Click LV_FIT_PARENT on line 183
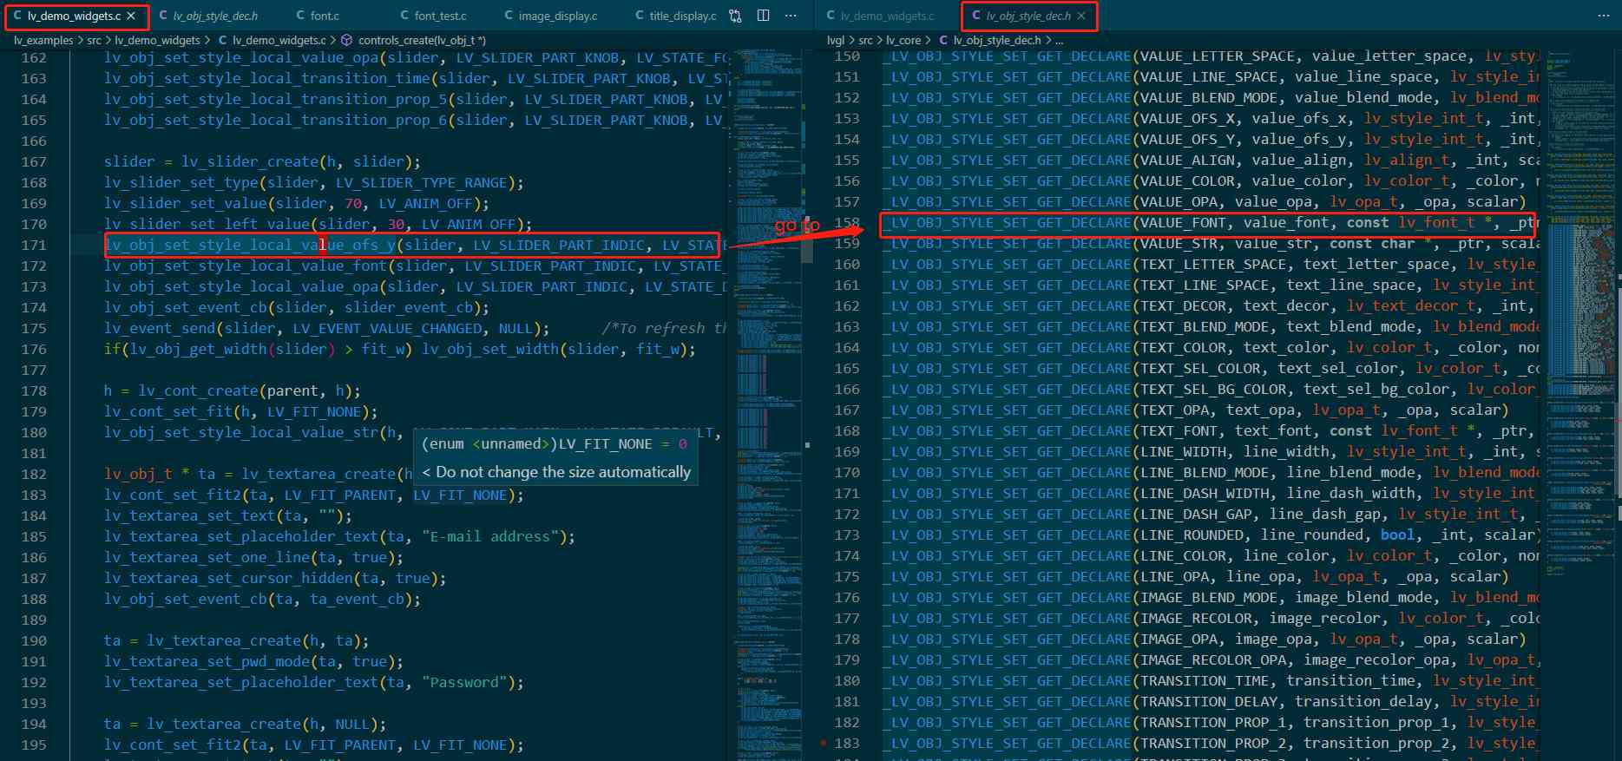This screenshot has height=761, width=1622. click(340, 495)
